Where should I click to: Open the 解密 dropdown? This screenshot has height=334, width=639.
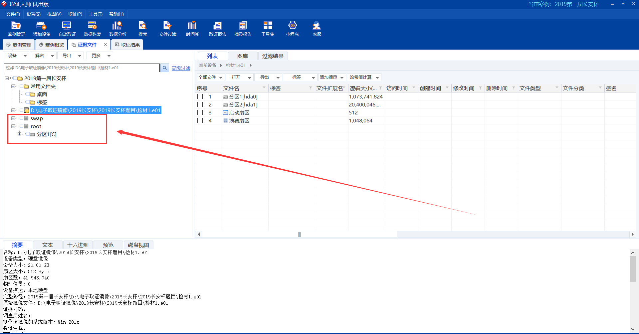(43, 56)
